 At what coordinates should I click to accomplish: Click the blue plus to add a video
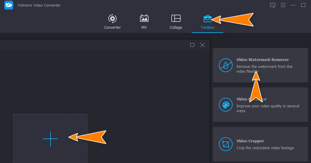(50, 138)
